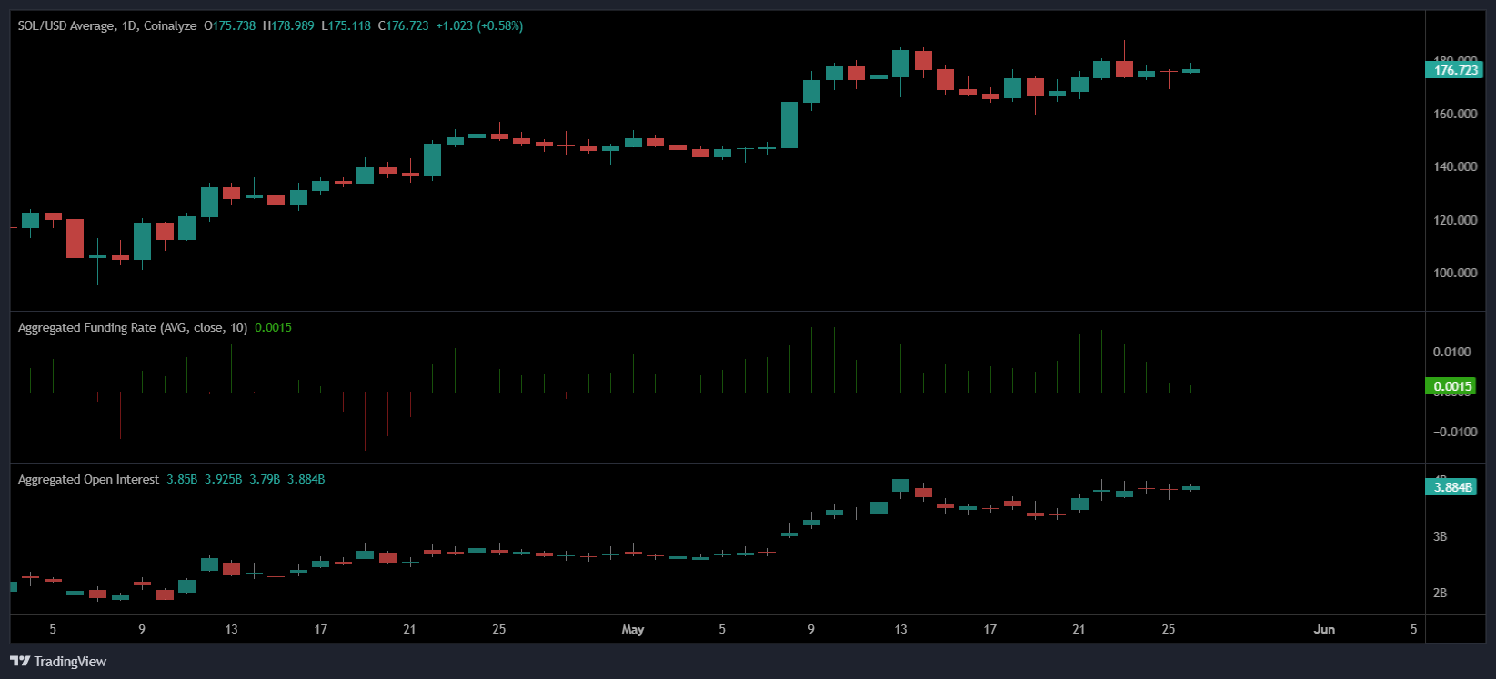Click the 100.000 price axis label
The image size is (1496, 679).
point(1455,273)
